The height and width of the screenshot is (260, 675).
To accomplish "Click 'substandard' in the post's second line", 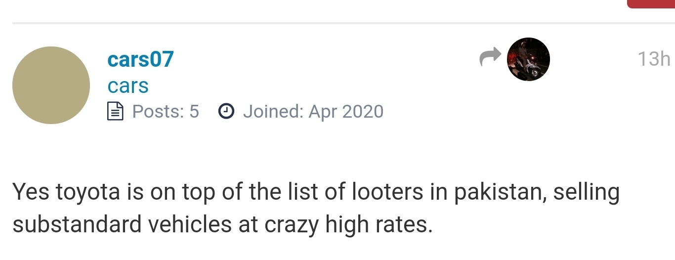I will [77, 225].
